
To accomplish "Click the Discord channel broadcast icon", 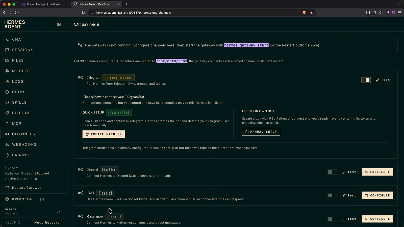I will click(x=81, y=169).
